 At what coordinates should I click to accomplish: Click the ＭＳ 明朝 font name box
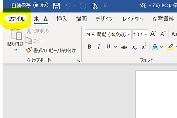click(107, 34)
